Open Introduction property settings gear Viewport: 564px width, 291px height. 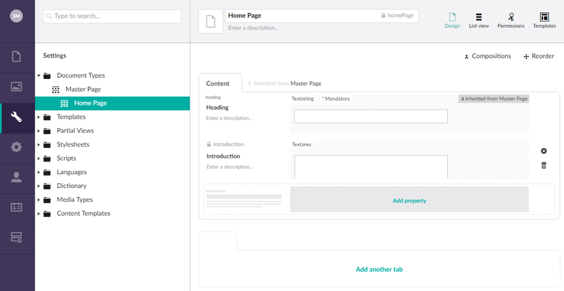(x=544, y=151)
